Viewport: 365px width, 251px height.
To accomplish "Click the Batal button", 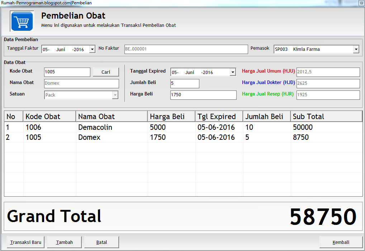I will click(101, 242).
